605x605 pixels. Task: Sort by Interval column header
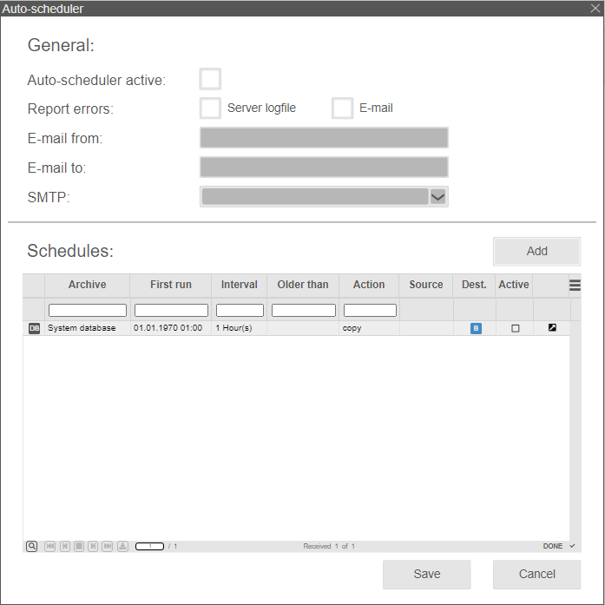[x=240, y=285]
